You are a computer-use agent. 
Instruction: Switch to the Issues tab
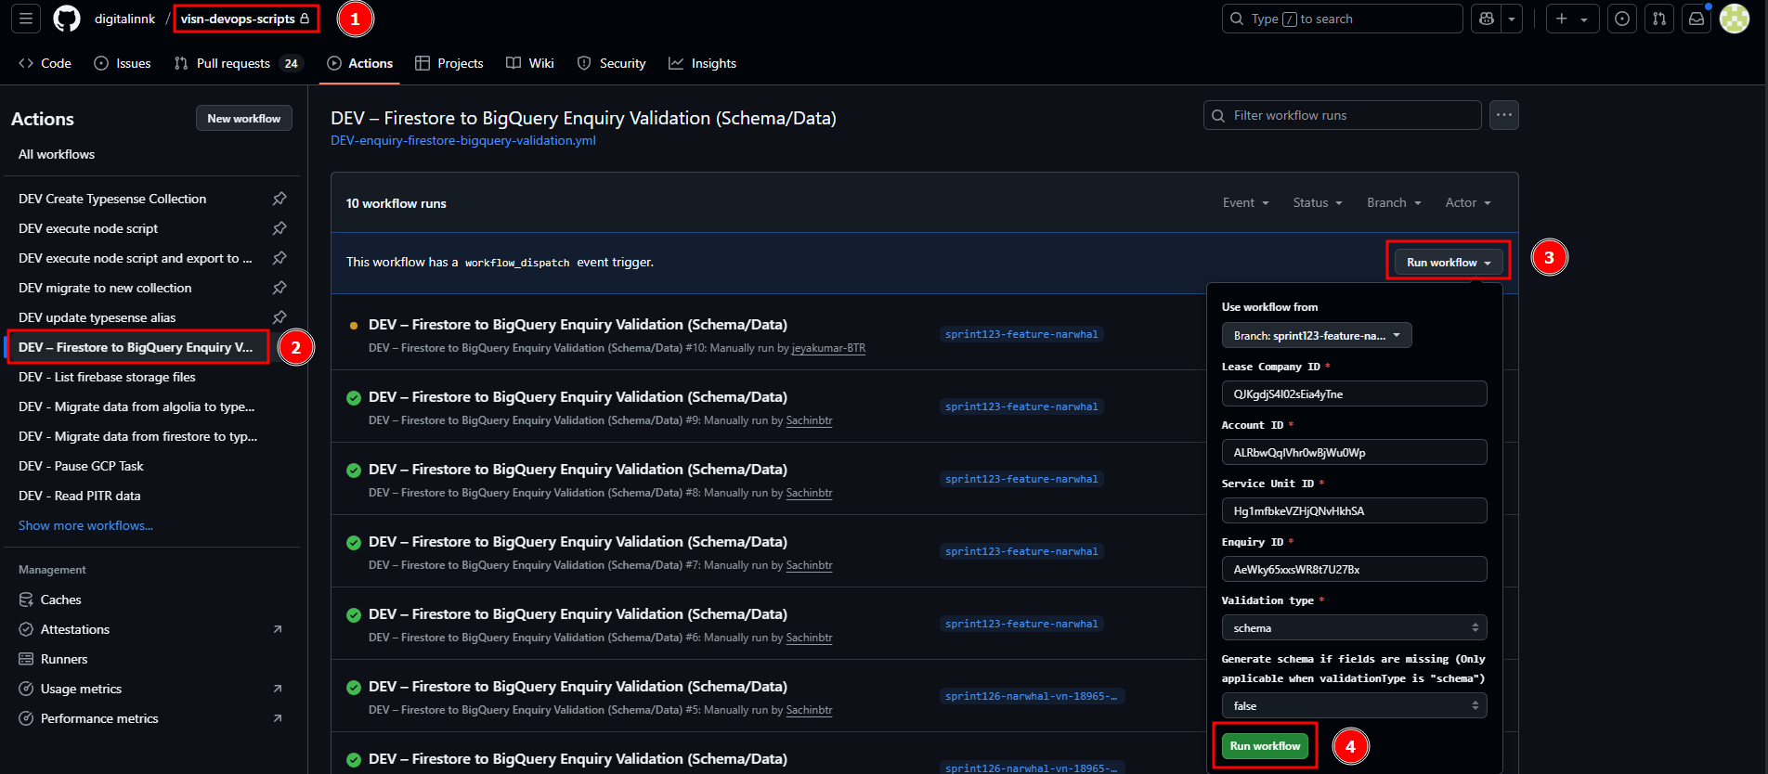point(123,63)
